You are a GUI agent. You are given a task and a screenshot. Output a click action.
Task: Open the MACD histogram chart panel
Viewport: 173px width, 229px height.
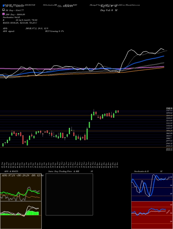point(21,215)
